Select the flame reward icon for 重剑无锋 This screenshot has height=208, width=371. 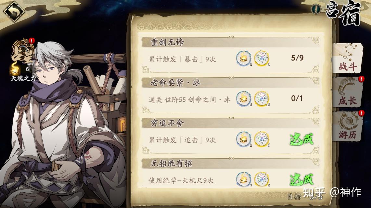click(x=243, y=58)
